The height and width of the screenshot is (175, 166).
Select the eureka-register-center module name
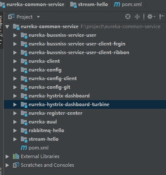pyautogui.click(x=55, y=113)
